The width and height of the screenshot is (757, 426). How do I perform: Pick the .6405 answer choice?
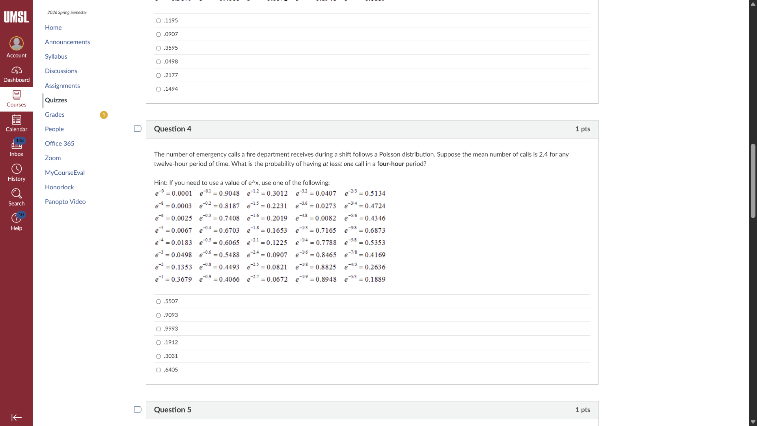(x=158, y=370)
